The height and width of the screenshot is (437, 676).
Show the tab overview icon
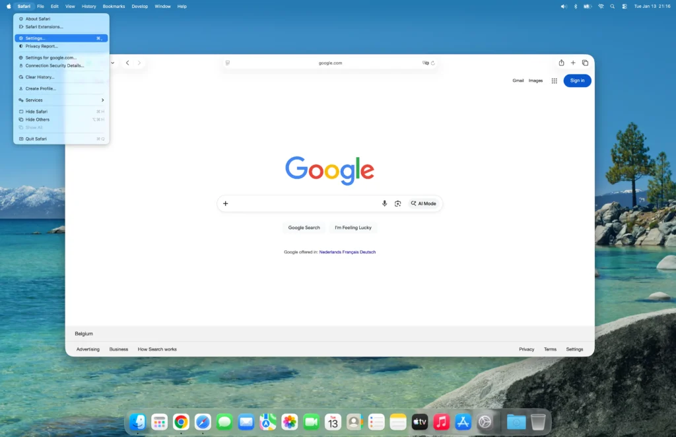pos(585,63)
